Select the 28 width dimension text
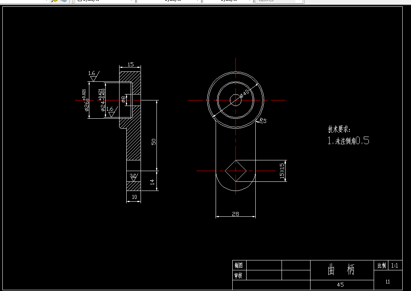 point(235,214)
